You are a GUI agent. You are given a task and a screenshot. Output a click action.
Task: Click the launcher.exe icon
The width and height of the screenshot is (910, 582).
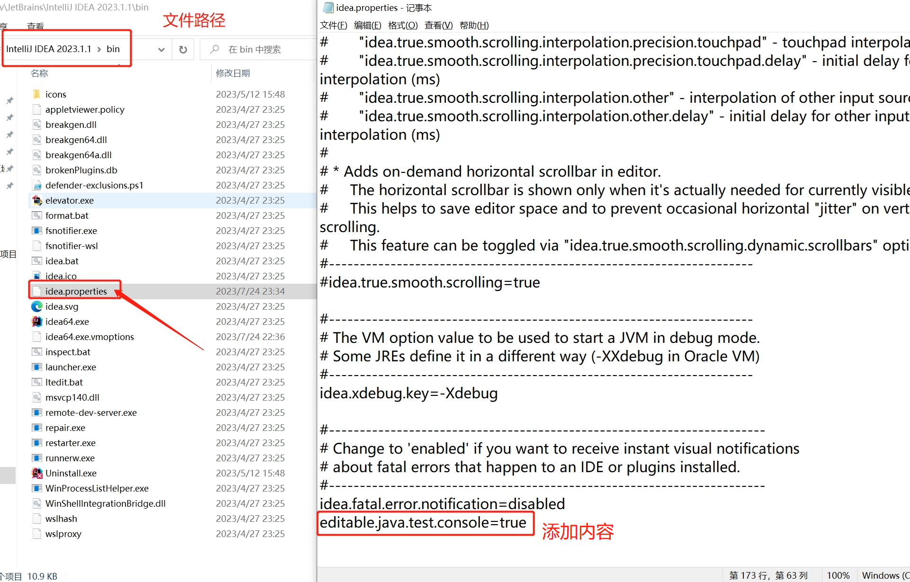[37, 367]
